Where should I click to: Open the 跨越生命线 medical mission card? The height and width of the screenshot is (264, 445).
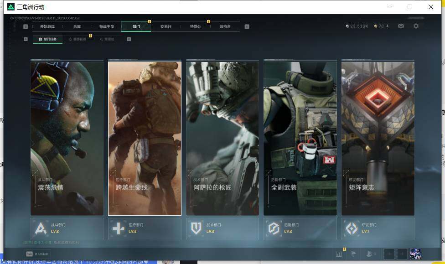pyautogui.click(x=145, y=138)
